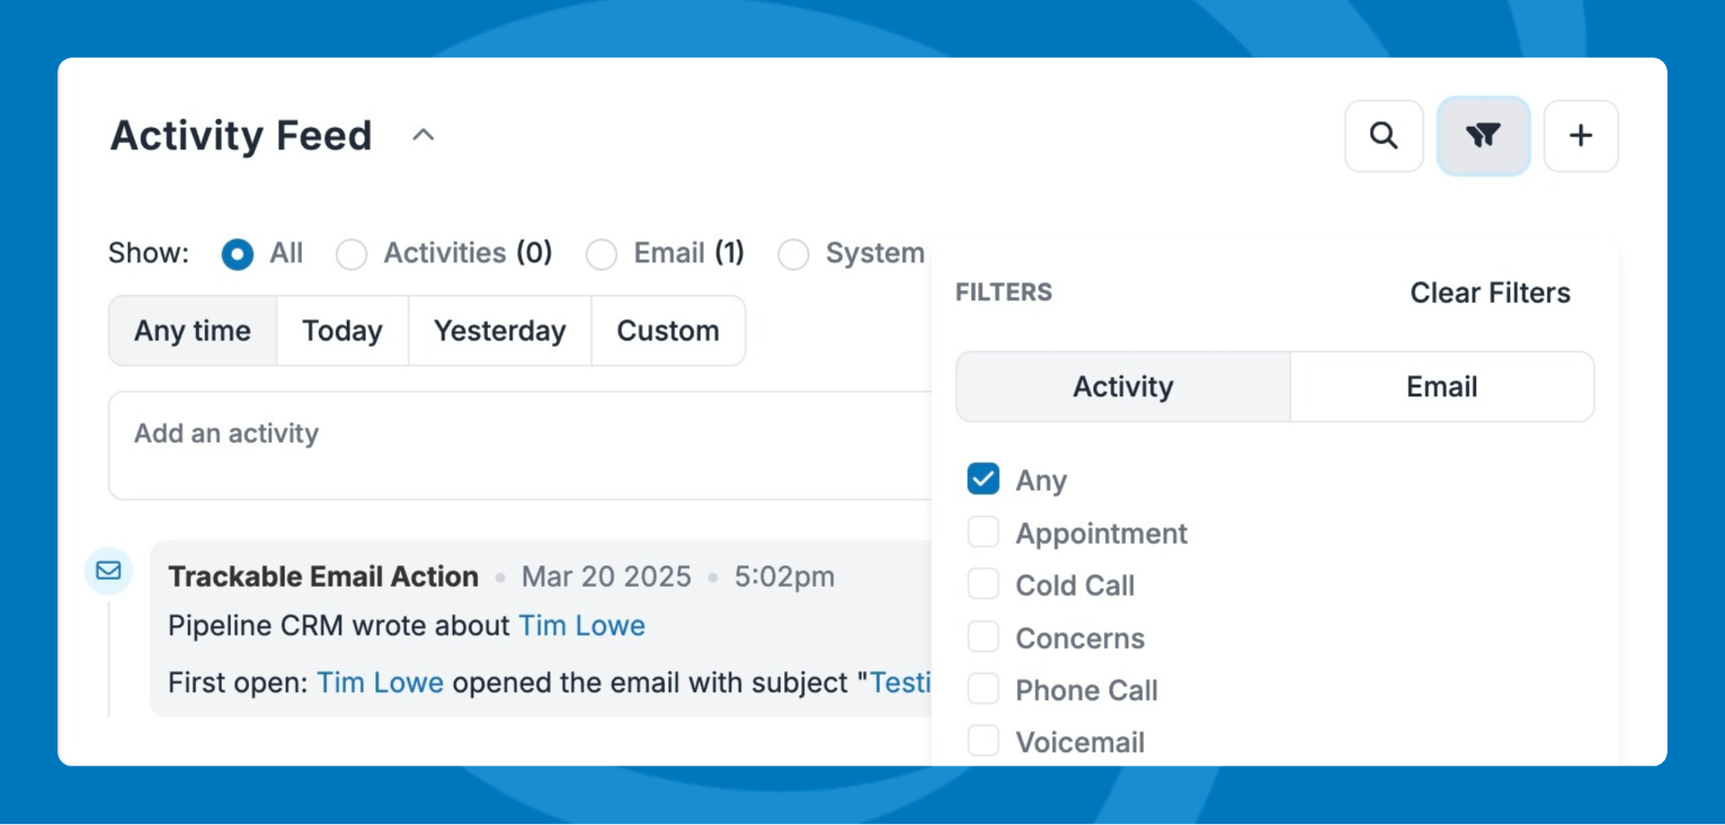Check the Appointment filter checkbox

983,532
